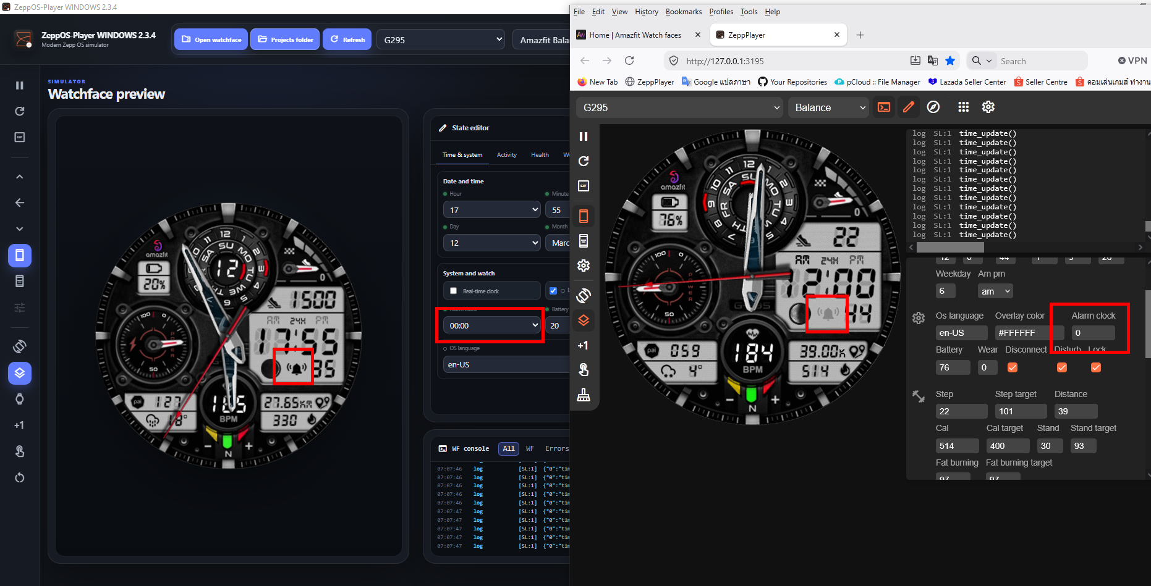
Task: Click the back arrow in ZeppOS-Player Windows sidebar
Action: 20,203
